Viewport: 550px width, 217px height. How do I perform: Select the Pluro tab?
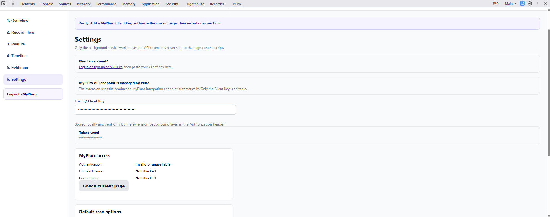237,4
